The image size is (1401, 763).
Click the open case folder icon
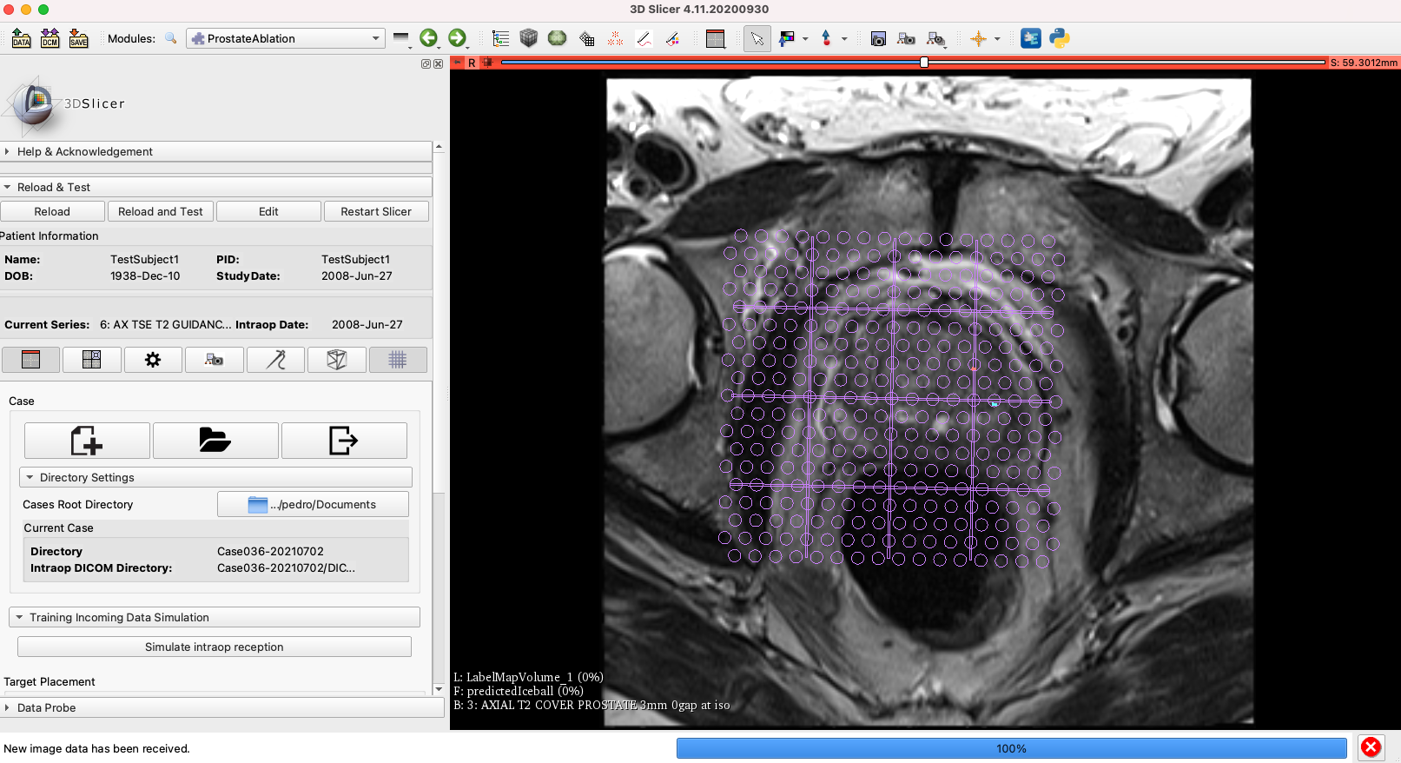(215, 441)
